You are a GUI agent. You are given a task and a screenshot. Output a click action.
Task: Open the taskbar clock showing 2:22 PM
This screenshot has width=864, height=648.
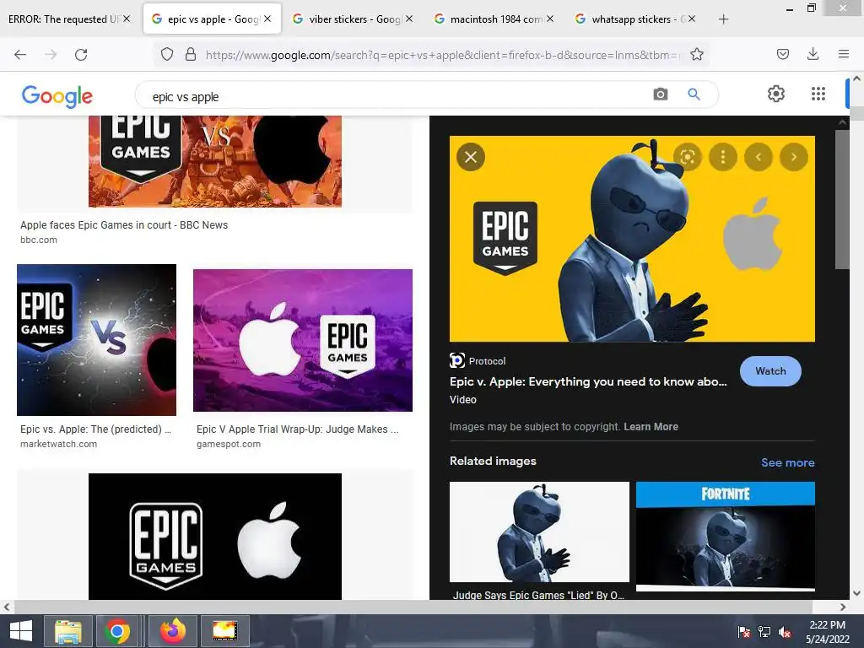pos(828,632)
